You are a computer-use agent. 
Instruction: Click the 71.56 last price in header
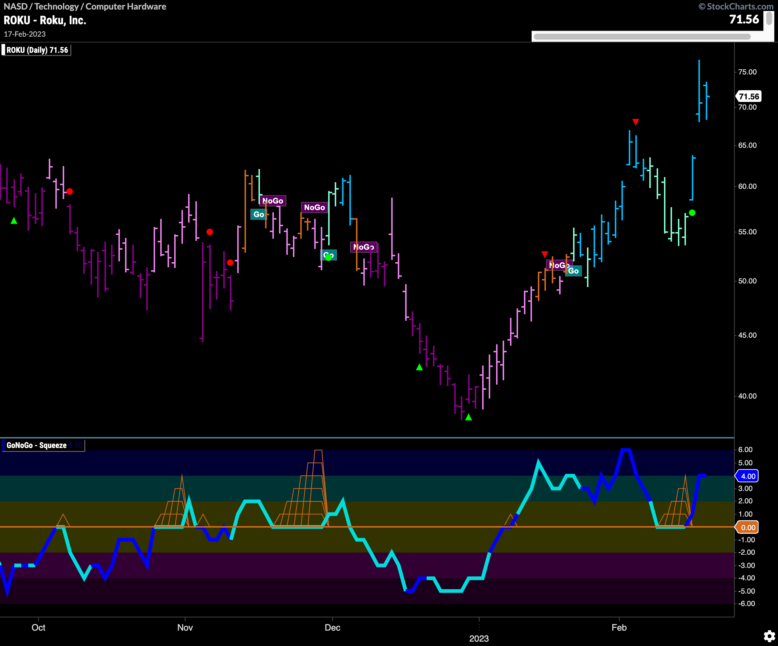tap(744, 19)
